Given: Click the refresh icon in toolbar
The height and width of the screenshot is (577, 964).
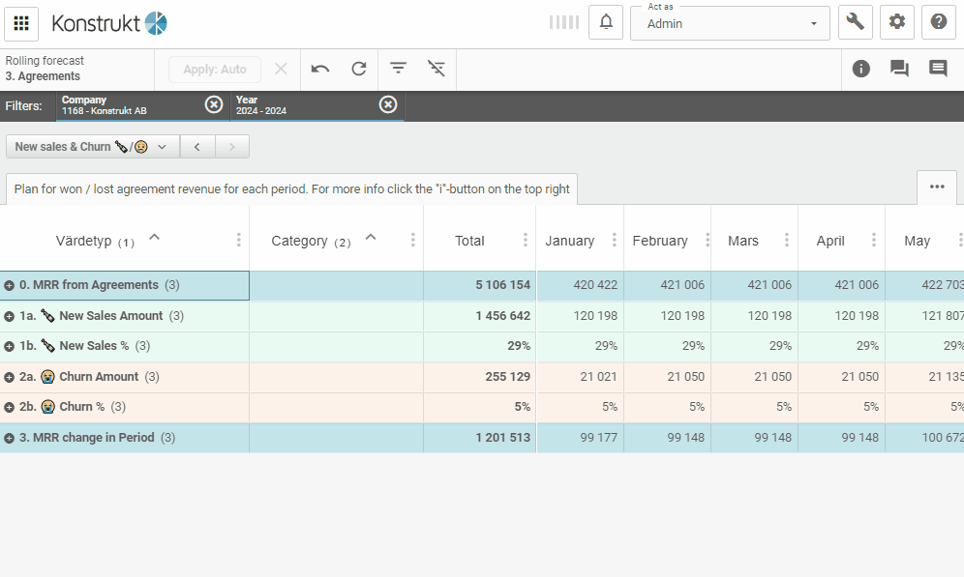Looking at the screenshot, I should [x=359, y=69].
